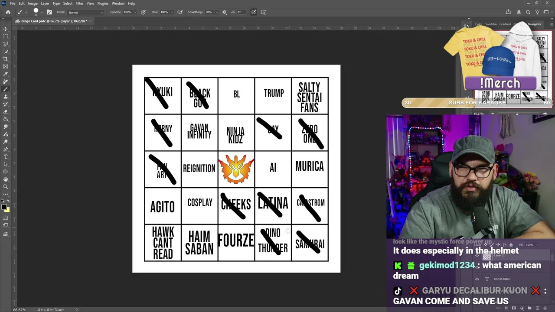Open the Filter menu
This screenshot has width=555, height=312.
pos(79,3)
